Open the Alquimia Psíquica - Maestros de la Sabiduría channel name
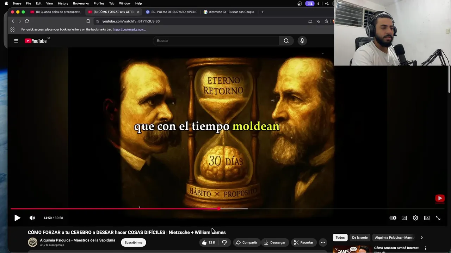The width and height of the screenshot is (451, 253). [78, 240]
